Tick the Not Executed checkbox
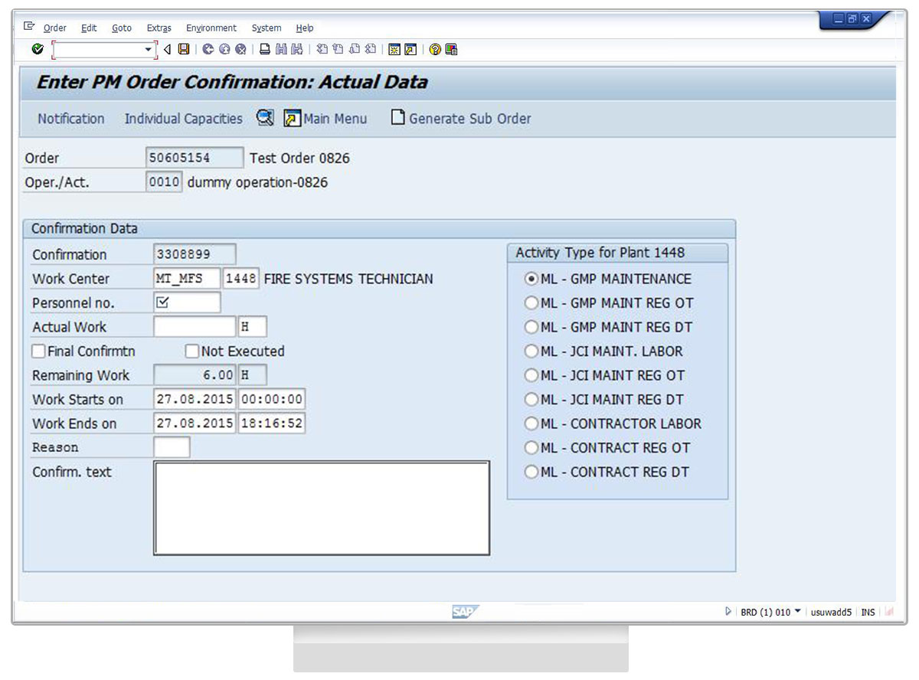The height and width of the screenshot is (680, 919). 192,351
